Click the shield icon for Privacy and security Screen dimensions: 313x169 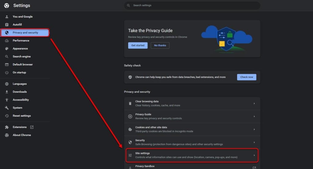tap(7, 33)
